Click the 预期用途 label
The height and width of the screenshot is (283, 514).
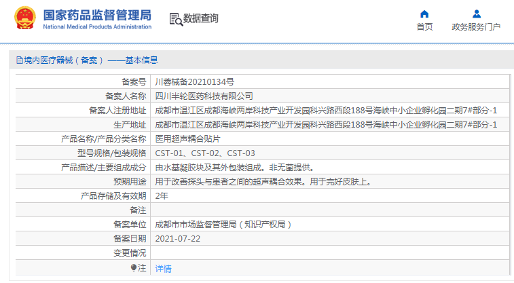click(x=130, y=181)
